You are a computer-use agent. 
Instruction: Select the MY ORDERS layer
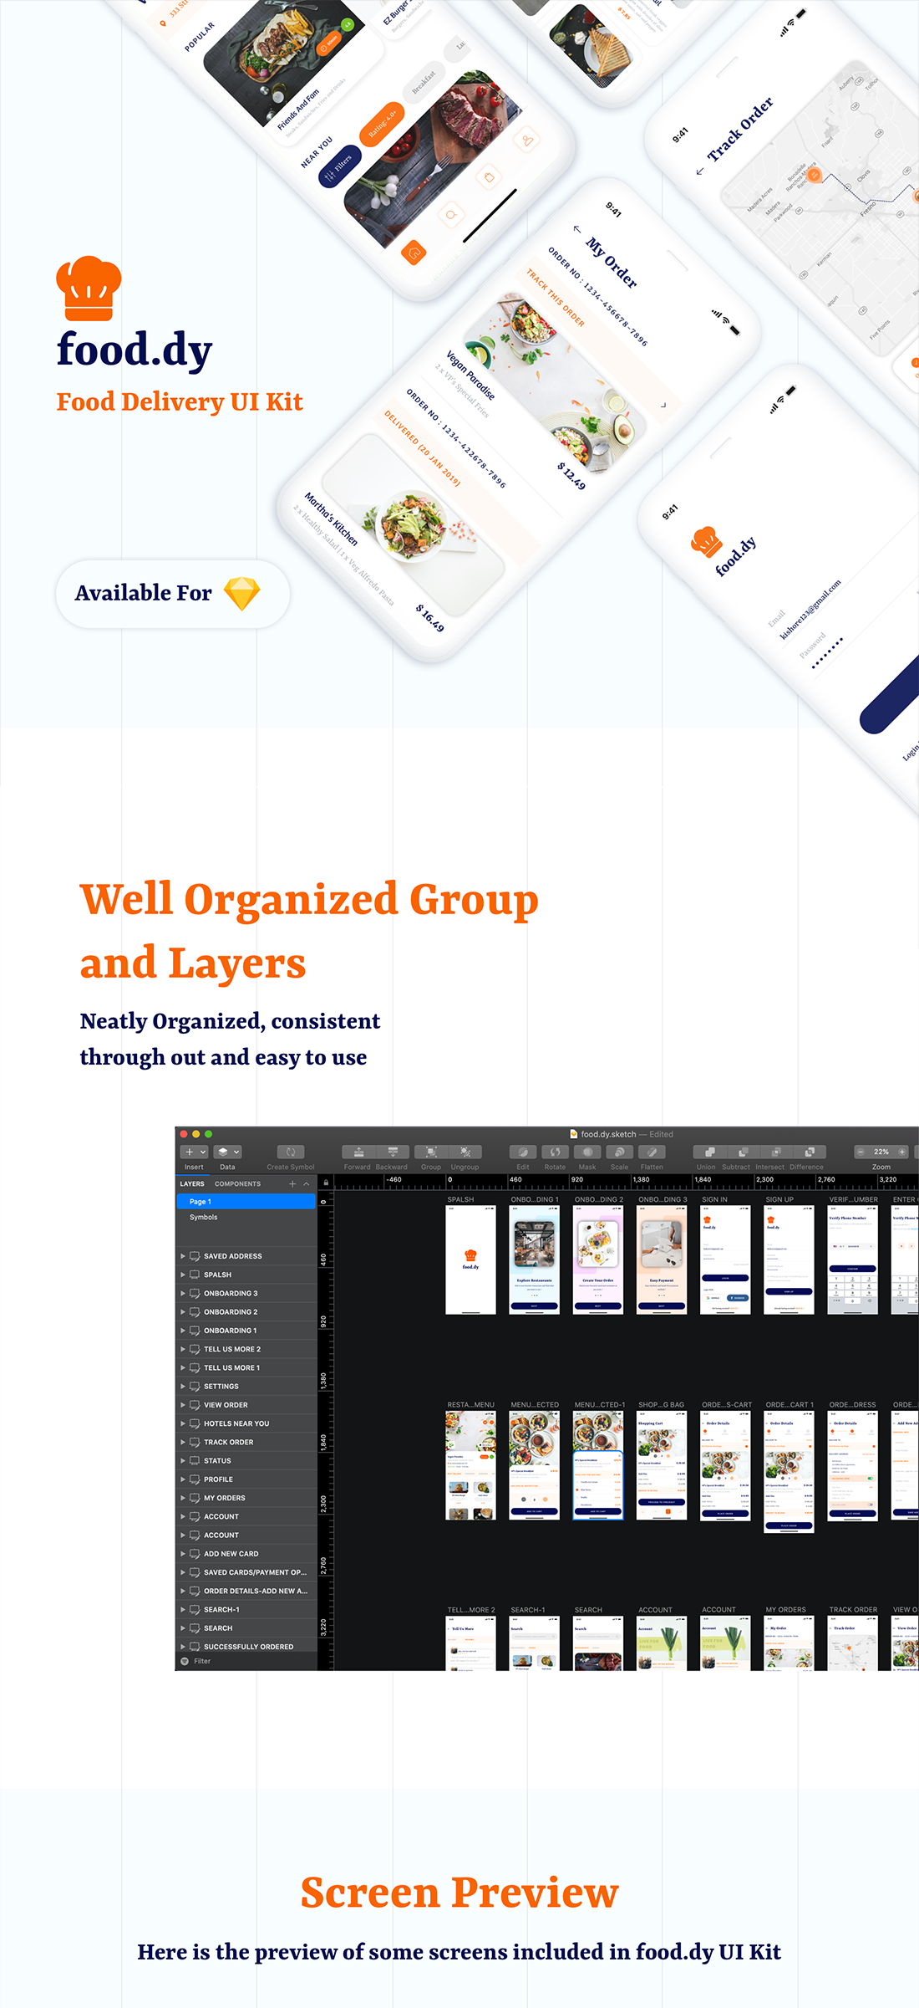(x=225, y=1498)
